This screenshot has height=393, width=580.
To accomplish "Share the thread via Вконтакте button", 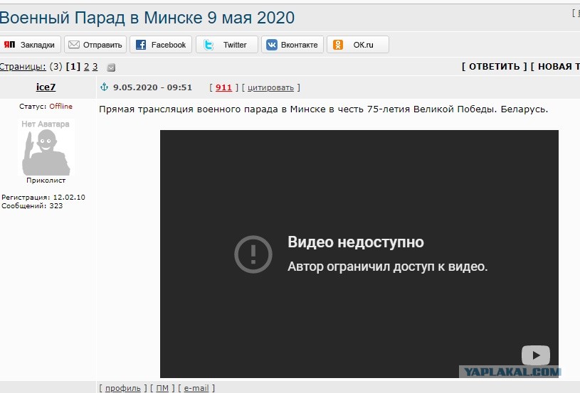I will (x=292, y=45).
